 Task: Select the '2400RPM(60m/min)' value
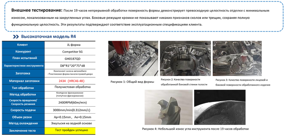[70, 103]
